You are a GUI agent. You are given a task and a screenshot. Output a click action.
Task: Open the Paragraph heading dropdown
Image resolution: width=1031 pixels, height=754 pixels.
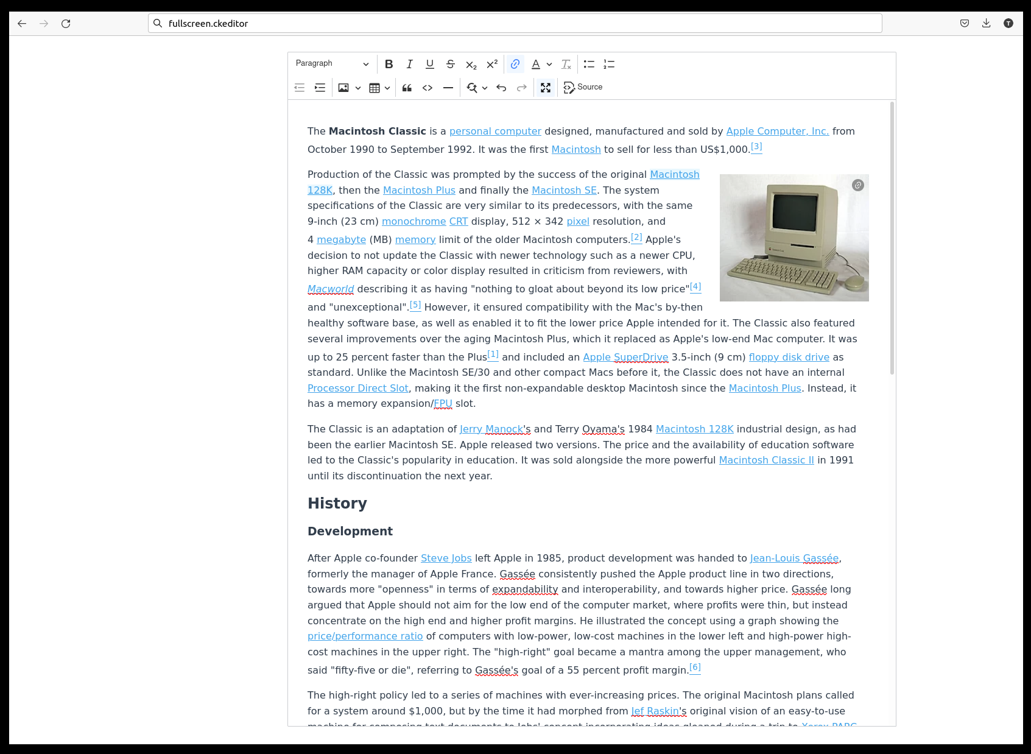tap(333, 64)
